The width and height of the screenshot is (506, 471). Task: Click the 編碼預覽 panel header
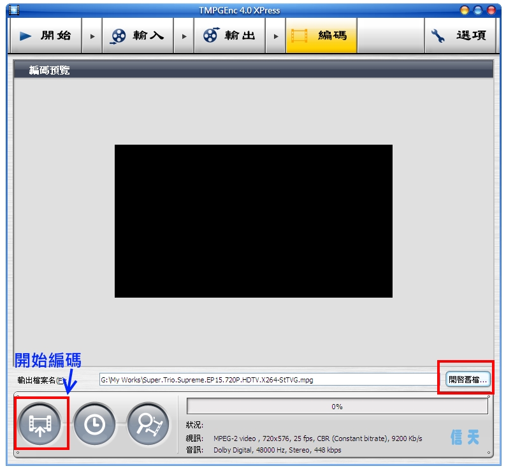coord(253,70)
